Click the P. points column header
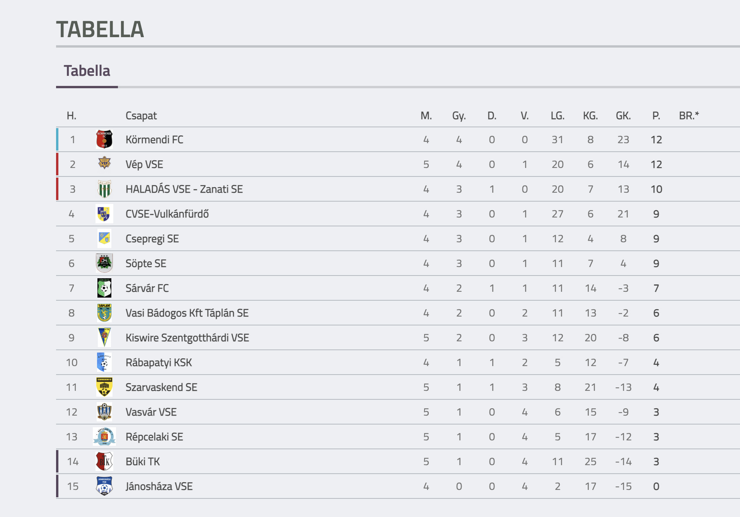 click(x=656, y=116)
